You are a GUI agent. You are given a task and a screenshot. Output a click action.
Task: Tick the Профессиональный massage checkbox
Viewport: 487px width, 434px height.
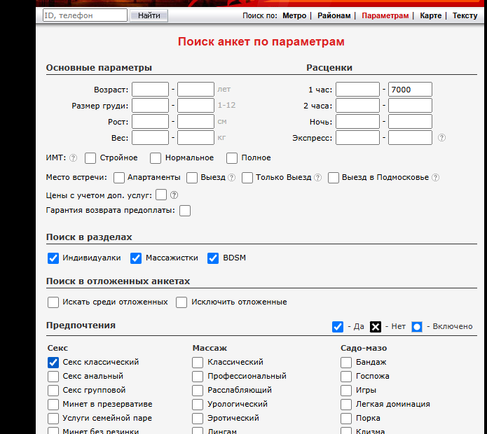[198, 377]
